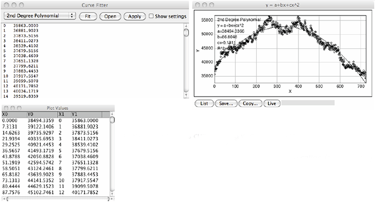Close the Curve Fitter window

6,5
